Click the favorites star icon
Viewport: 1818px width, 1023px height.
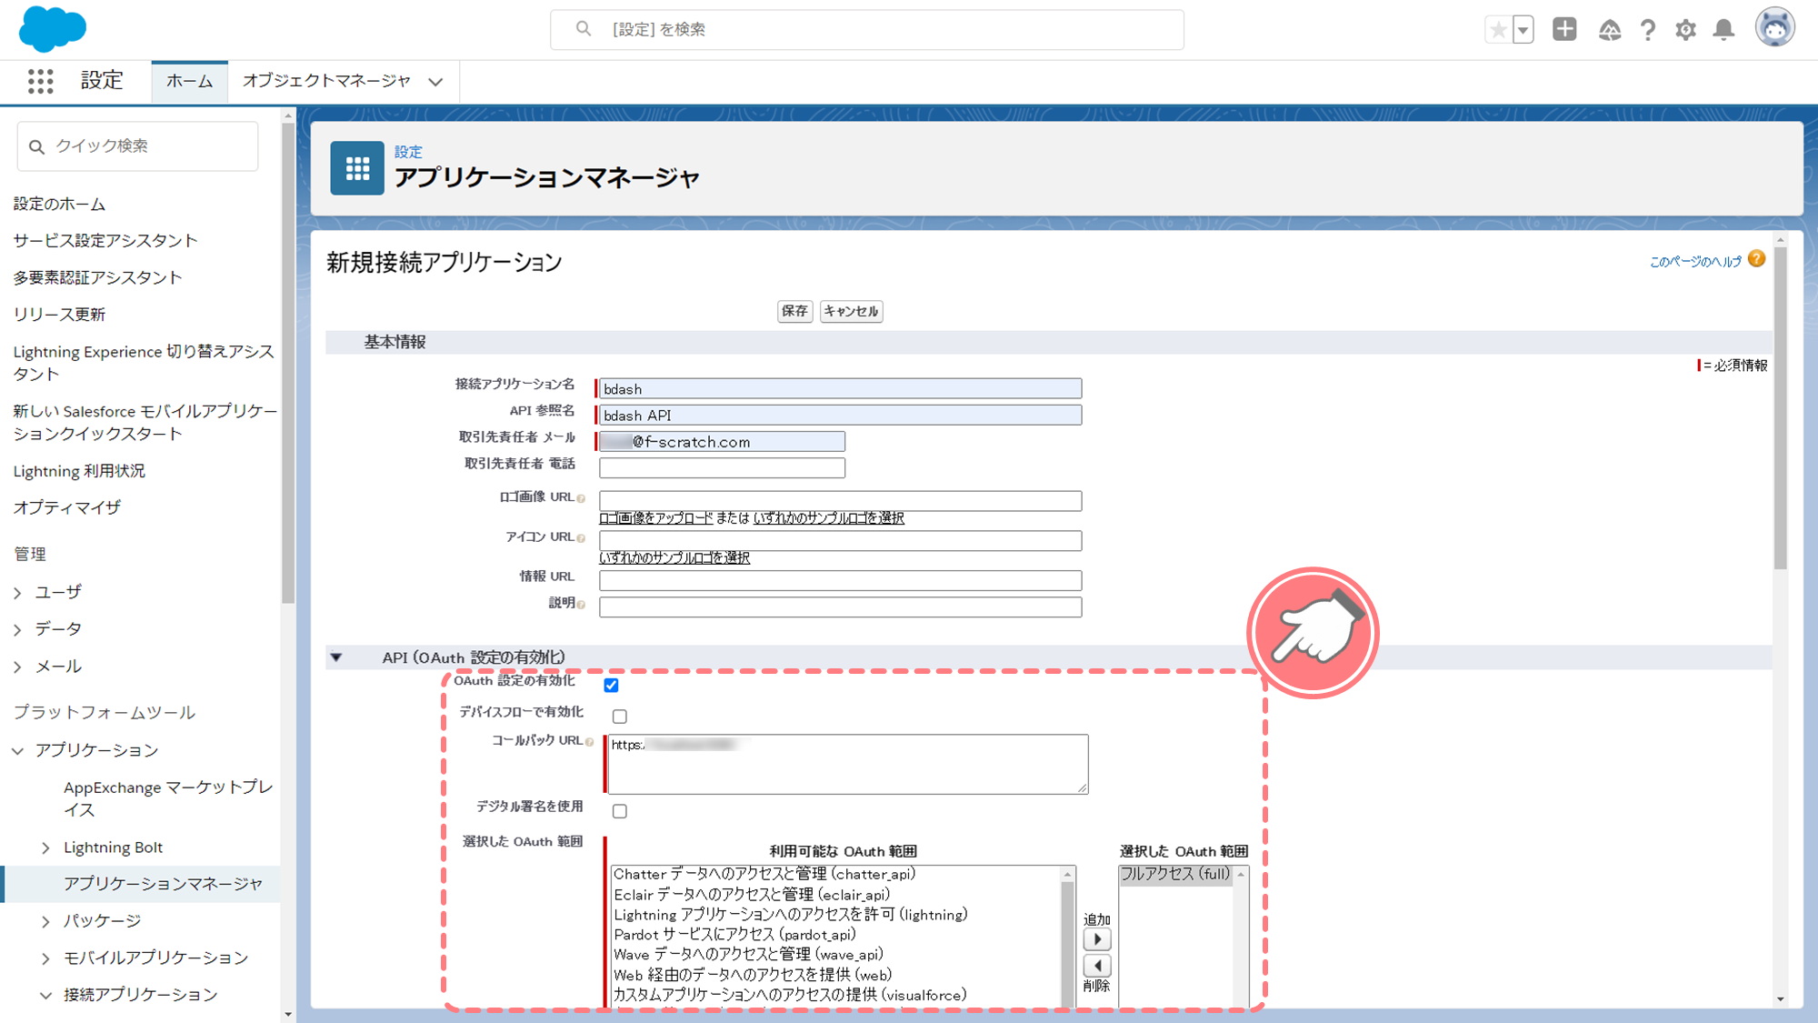click(1498, 29)
